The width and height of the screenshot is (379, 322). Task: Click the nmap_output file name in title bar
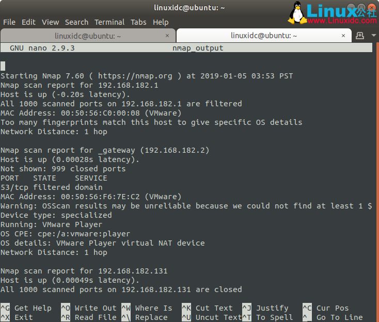(x=198, y=48)
